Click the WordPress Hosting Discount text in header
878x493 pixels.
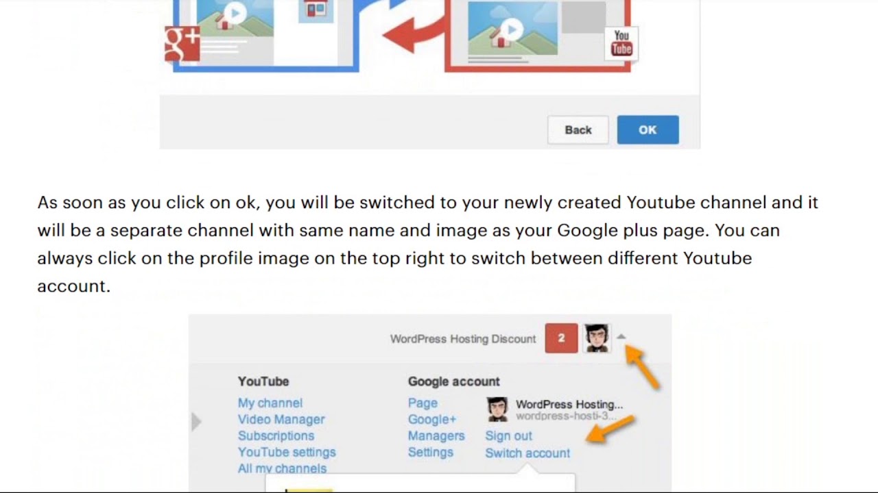[463, 339]
